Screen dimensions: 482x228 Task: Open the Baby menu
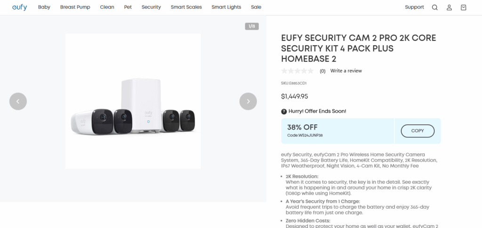(x=44, y=7)
